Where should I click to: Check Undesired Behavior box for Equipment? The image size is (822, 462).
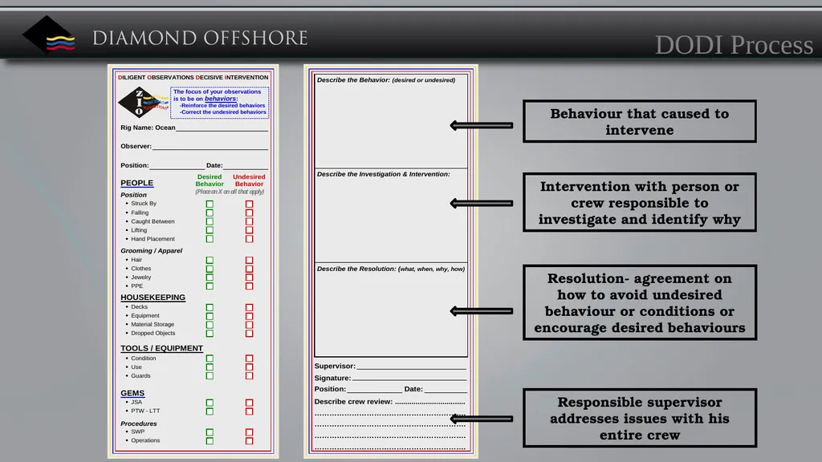[249, 316]
